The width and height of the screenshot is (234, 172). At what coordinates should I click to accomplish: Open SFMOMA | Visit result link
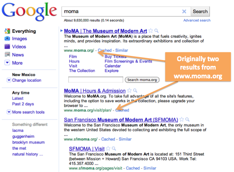click(87, 149)
